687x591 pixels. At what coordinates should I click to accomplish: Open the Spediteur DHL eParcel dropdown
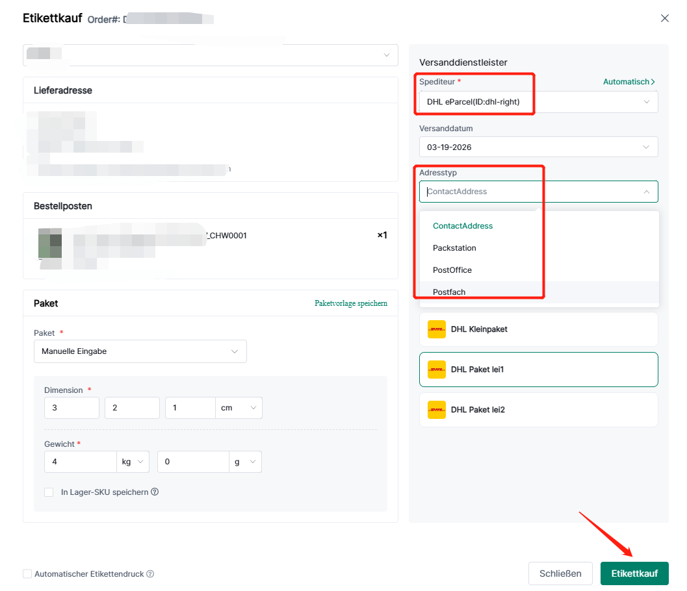coord(538,102)
